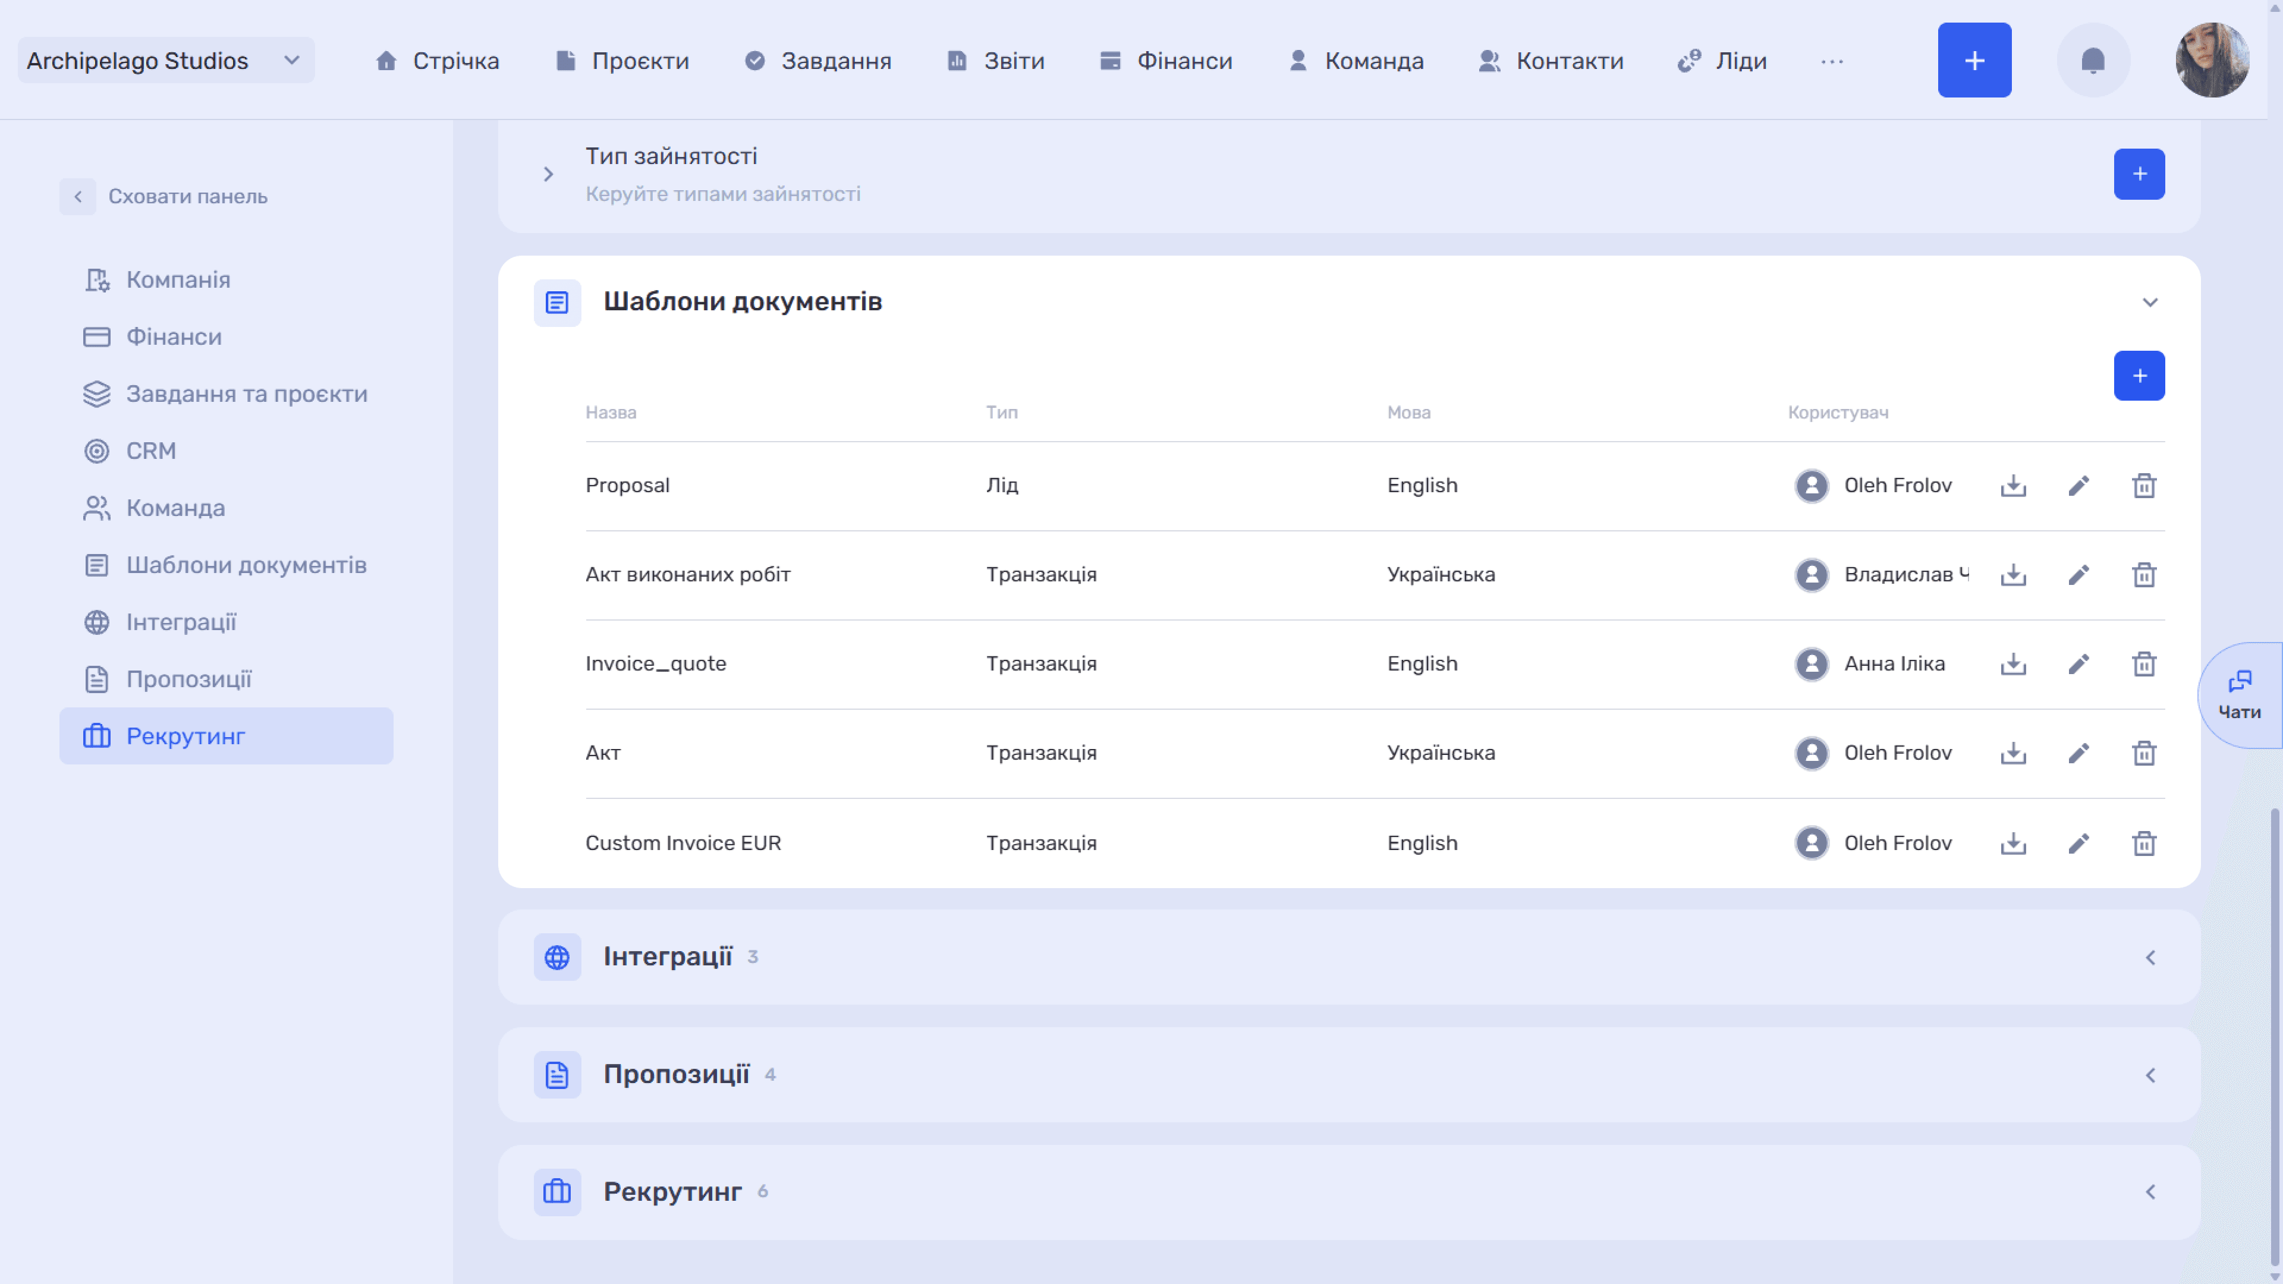Expand the Пропозиції section
Screen dimensions: 2283x1284
coord(2150,1076)
